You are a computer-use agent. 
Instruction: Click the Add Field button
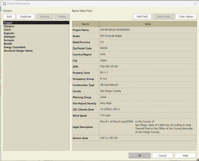coord(142,17)
